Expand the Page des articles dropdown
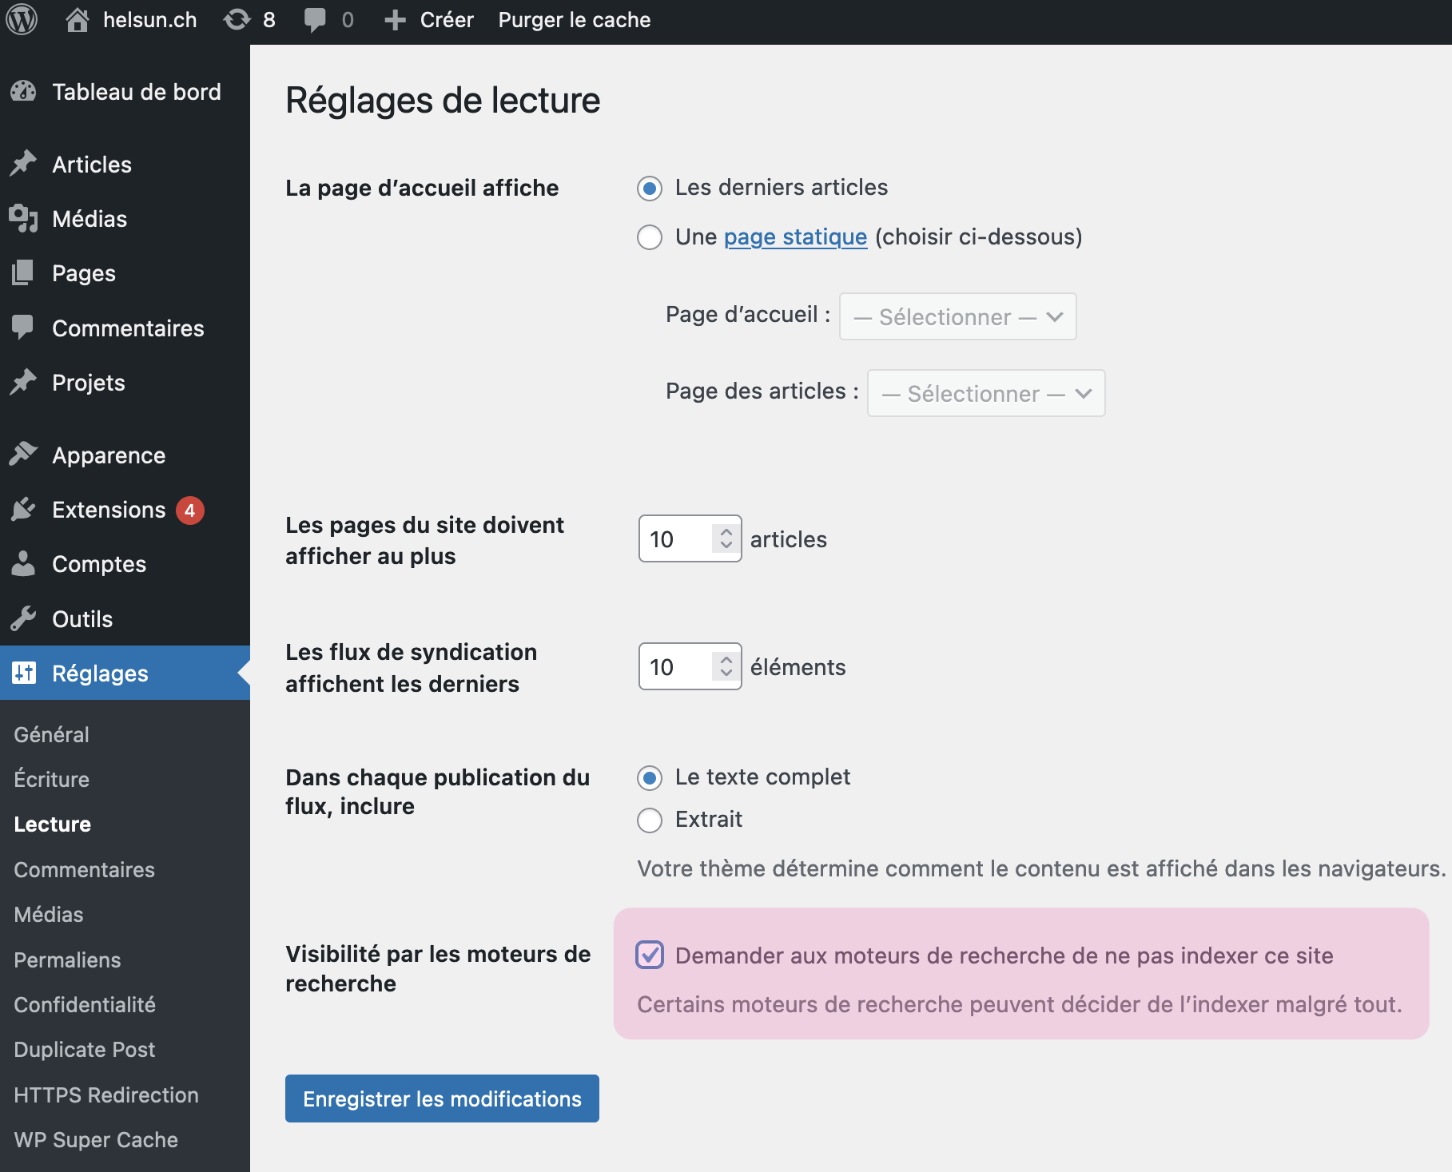The image size is (1452, 1172). (986, 394)
